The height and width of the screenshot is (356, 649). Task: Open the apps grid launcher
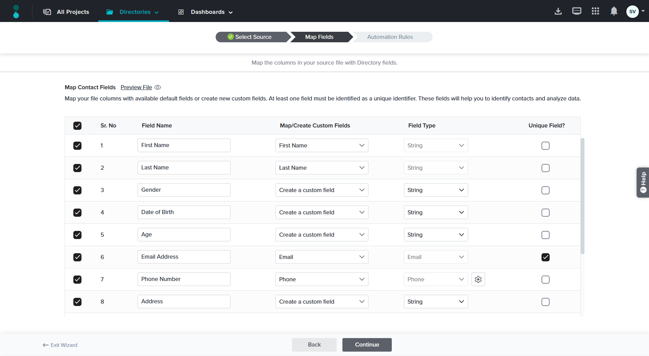click(595, 11)
